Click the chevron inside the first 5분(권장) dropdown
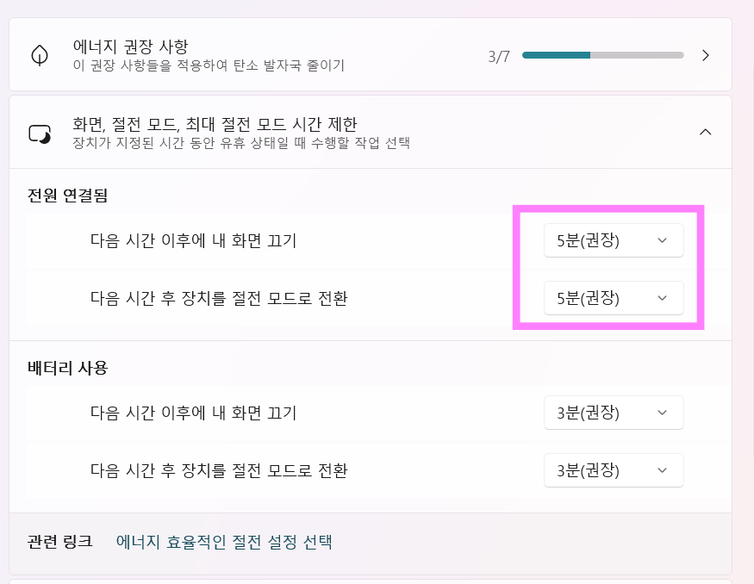 (x=661, y=240)
